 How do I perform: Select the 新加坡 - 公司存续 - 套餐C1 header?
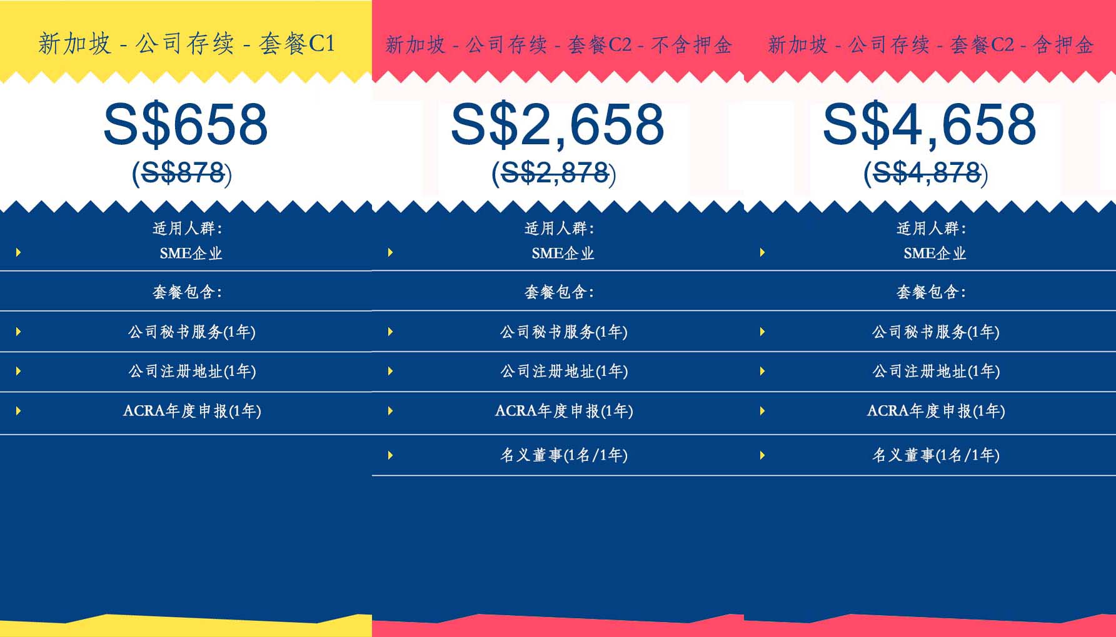pyautogui.click(x=186, y=44)
